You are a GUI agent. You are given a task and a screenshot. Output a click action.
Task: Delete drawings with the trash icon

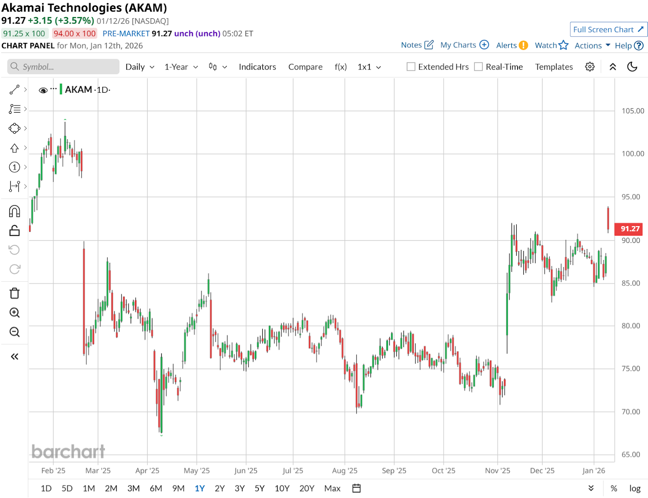pos(15,293)
